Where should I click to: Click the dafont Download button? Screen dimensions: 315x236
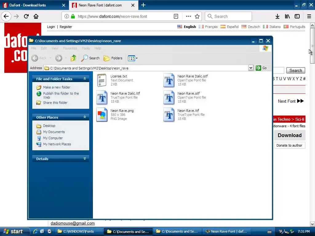290,135
